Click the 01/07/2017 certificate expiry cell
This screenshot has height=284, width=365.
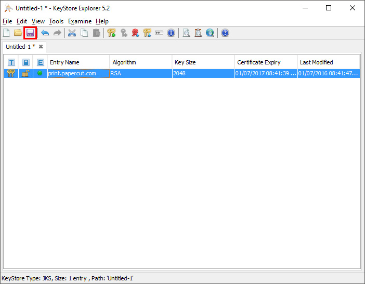[266, 73]
